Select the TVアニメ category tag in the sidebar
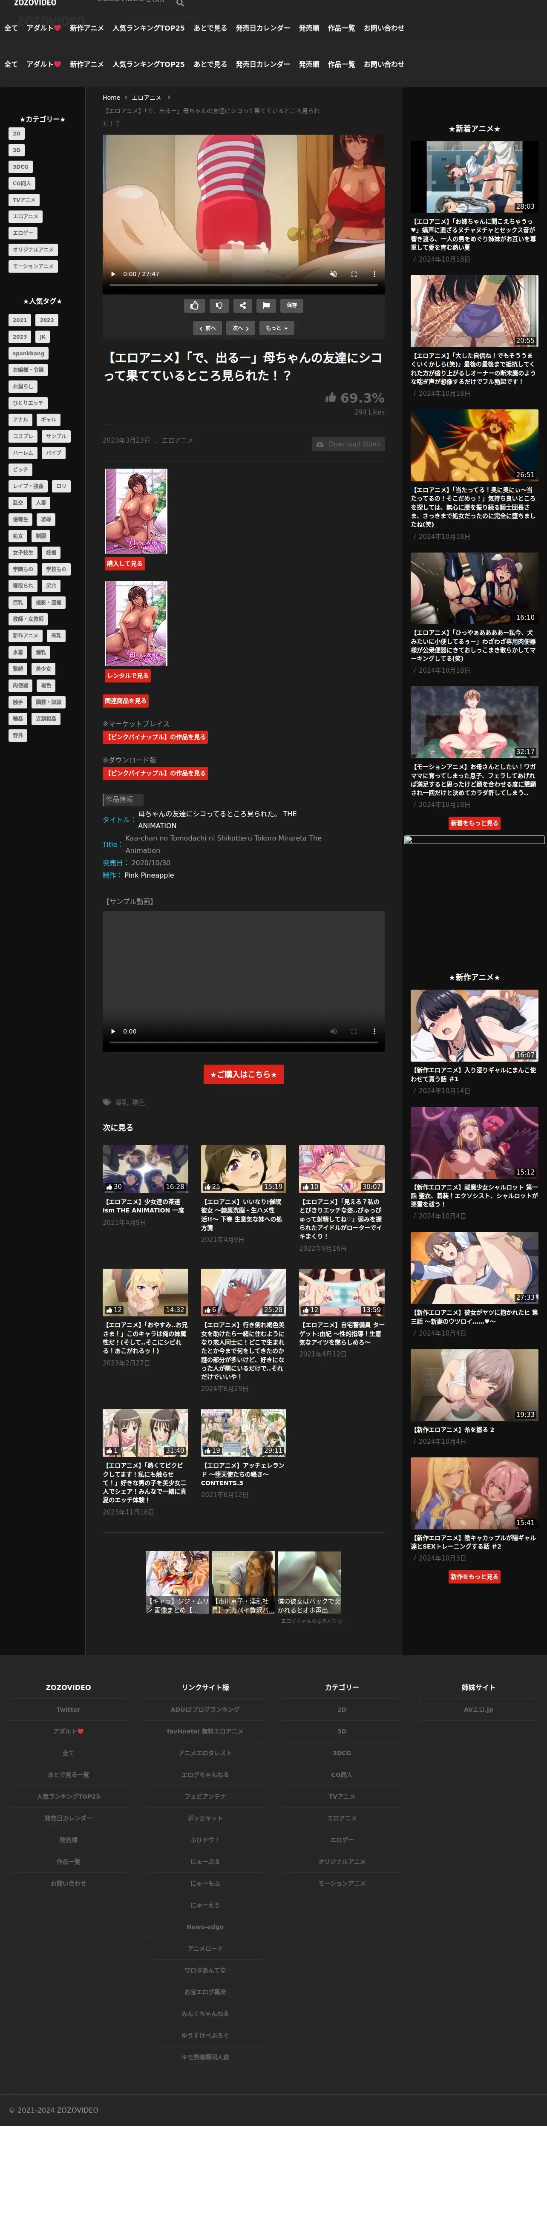Image resolution: width=547 pixels, height=2240 pixels. point(24,200)
